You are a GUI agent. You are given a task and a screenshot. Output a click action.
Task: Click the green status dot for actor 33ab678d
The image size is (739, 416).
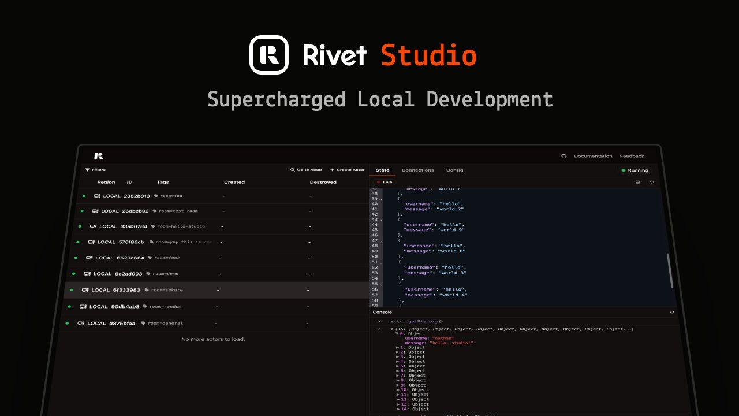[79, 226]
